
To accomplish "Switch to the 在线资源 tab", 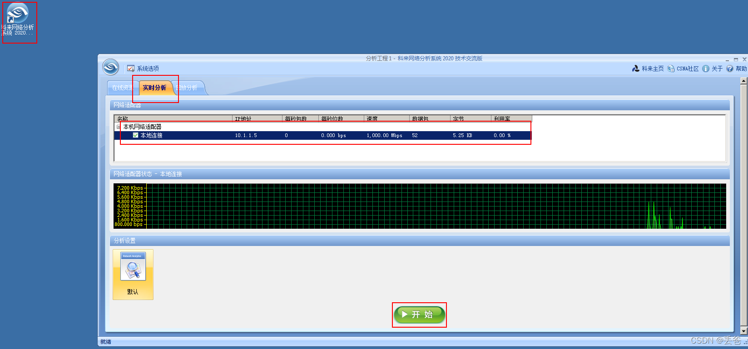I will tap(122, 88).
